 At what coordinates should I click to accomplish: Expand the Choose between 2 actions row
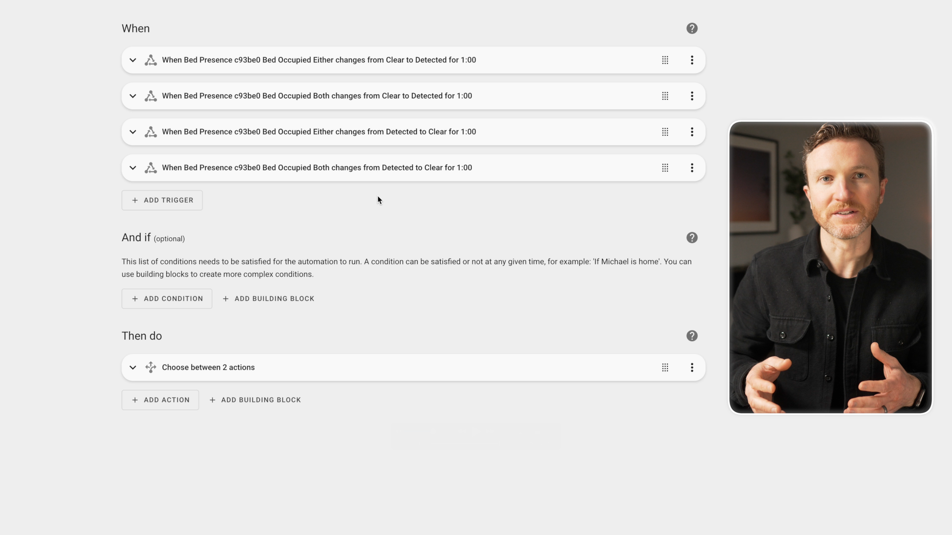coord(133,368)
